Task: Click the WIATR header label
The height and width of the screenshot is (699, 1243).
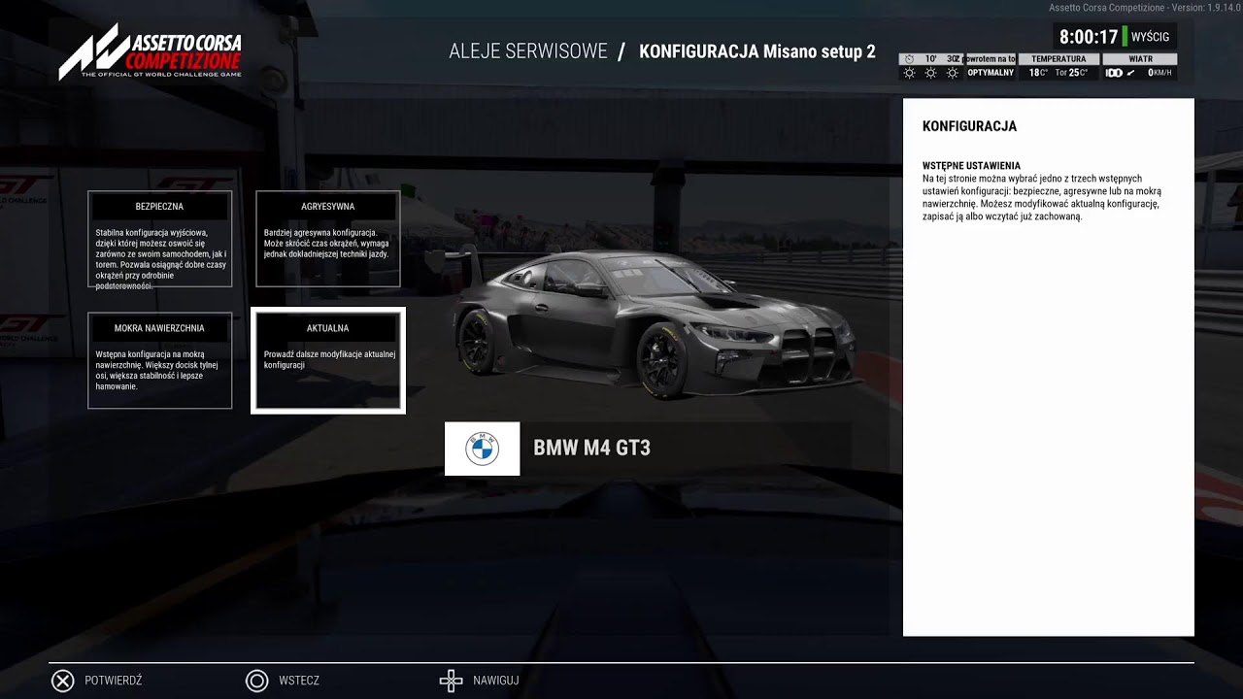Action: coord(1140,59)
